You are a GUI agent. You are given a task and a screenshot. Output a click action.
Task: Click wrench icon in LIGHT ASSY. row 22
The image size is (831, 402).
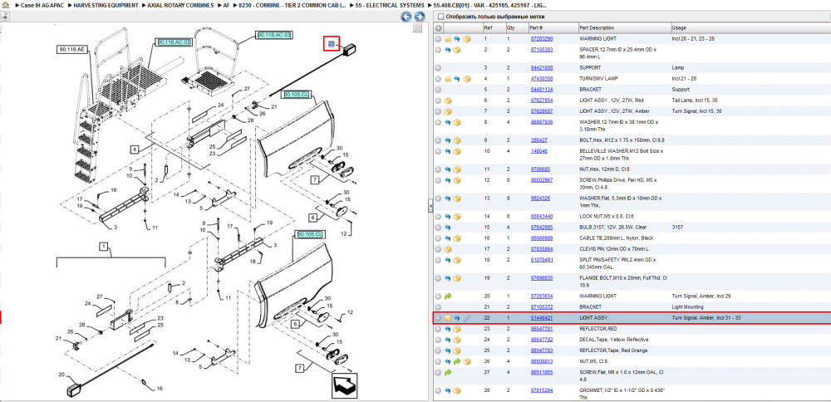pyautogui.click(x=466, y=318)
